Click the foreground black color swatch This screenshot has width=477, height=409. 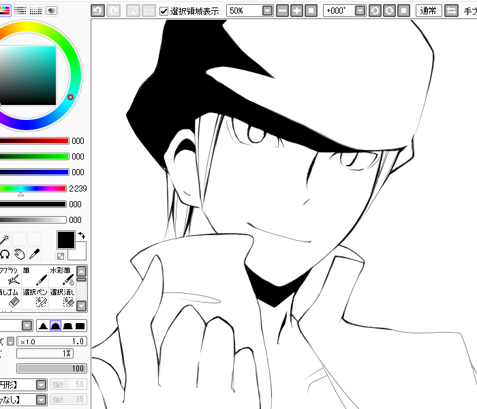(65, 240)
